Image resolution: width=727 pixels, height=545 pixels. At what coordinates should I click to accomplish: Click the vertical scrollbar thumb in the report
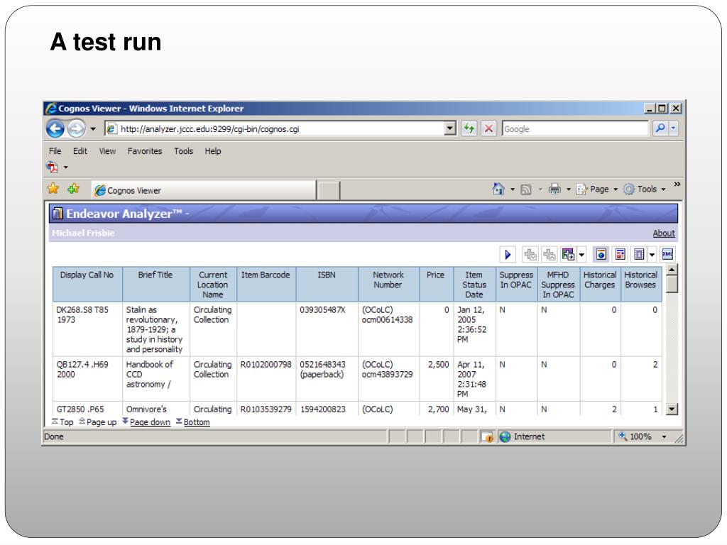tap(672, 285)
